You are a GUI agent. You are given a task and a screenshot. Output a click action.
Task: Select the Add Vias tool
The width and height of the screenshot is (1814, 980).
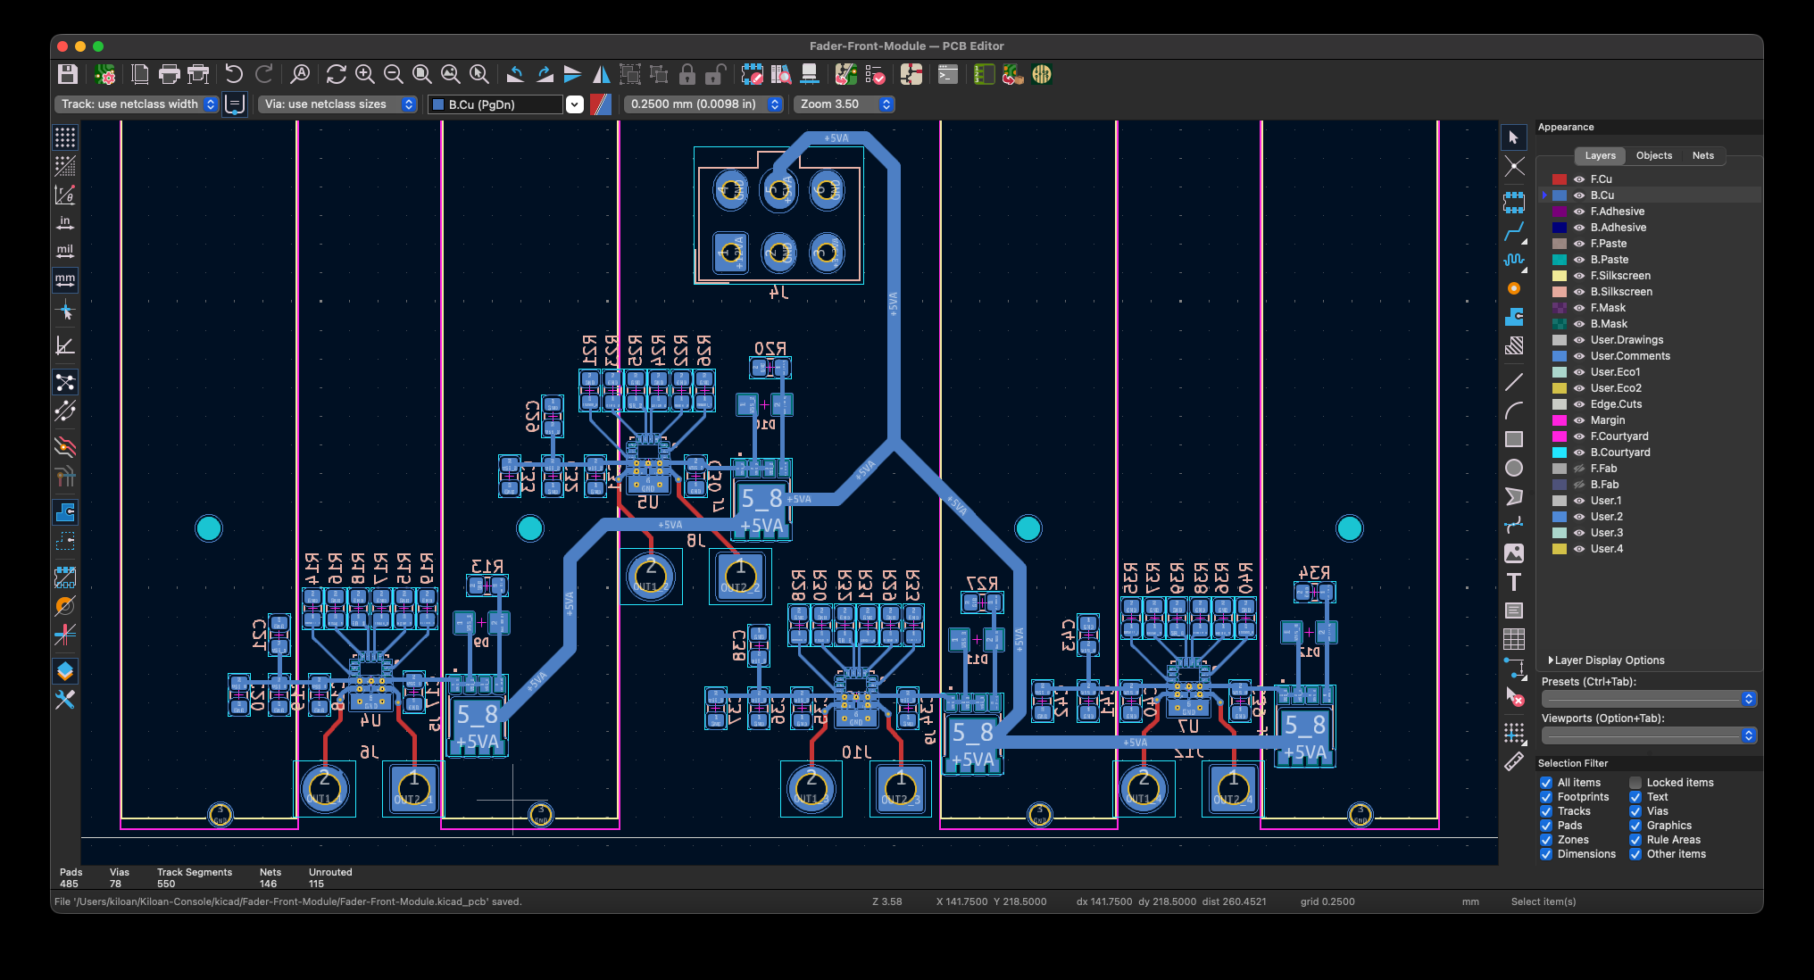pos(1514,288)
